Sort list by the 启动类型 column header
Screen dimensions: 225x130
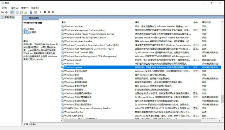206,22
